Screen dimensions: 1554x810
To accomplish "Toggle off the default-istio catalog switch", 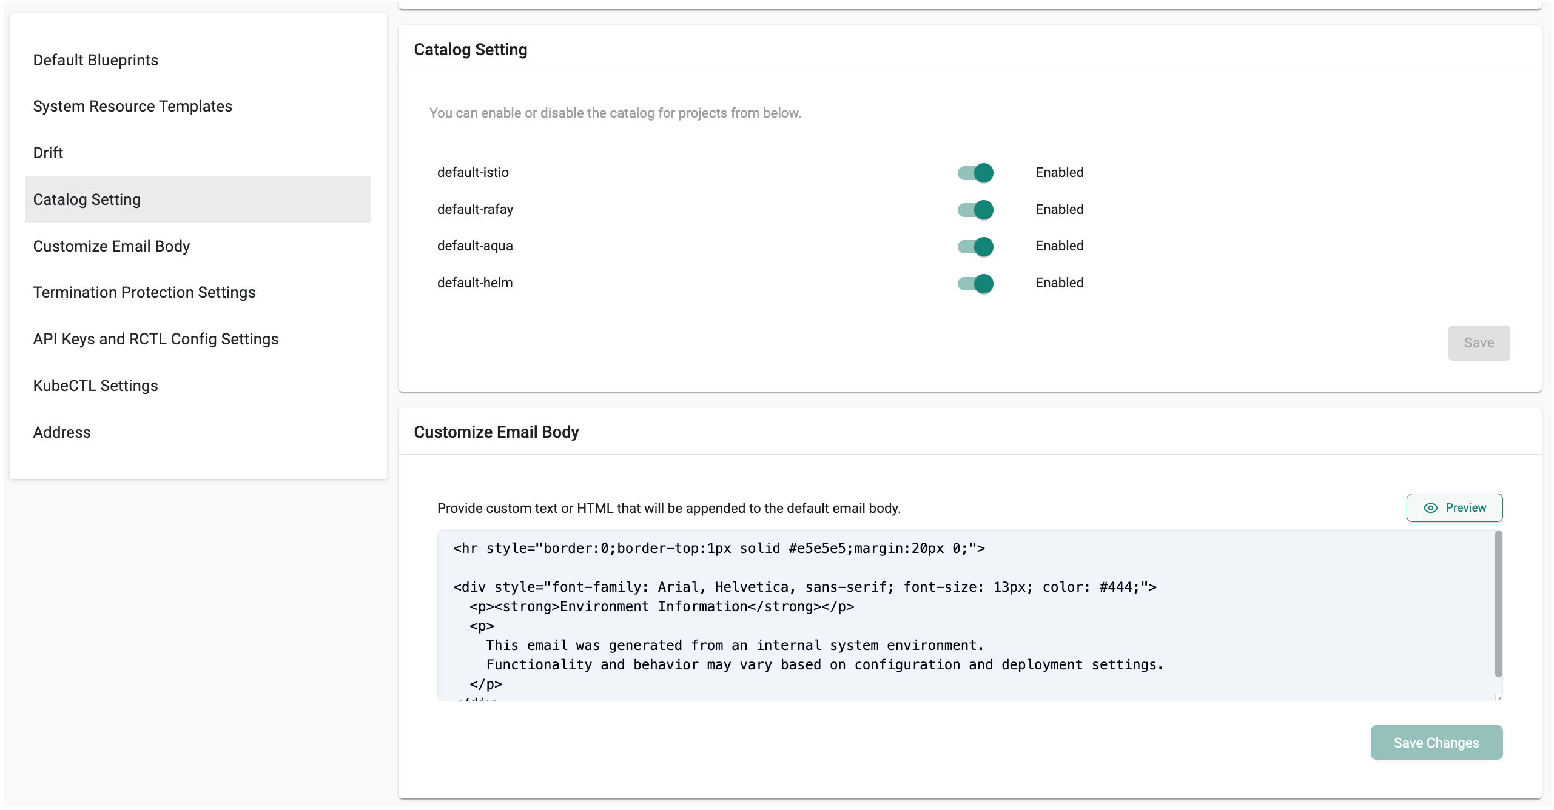I will point(975,173).
